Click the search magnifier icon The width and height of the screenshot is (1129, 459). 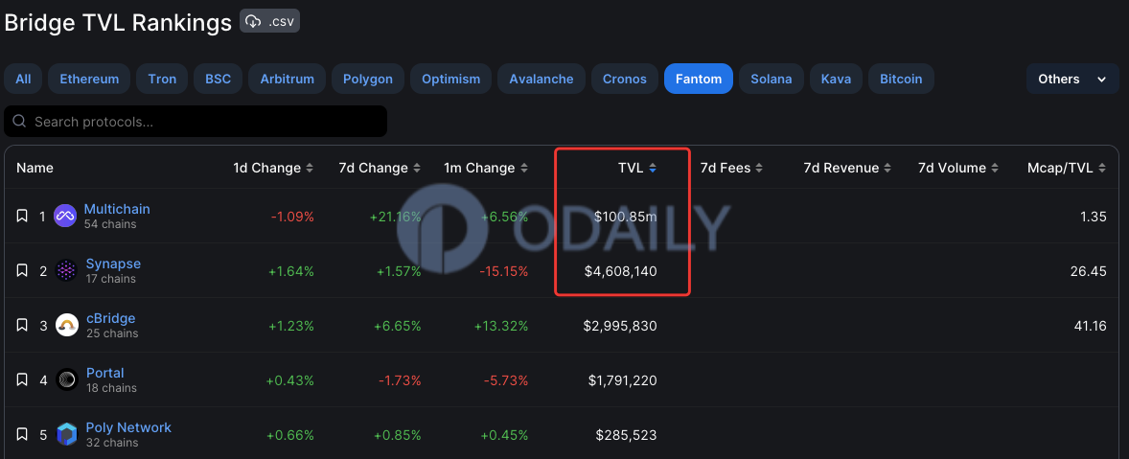point(20,122)
